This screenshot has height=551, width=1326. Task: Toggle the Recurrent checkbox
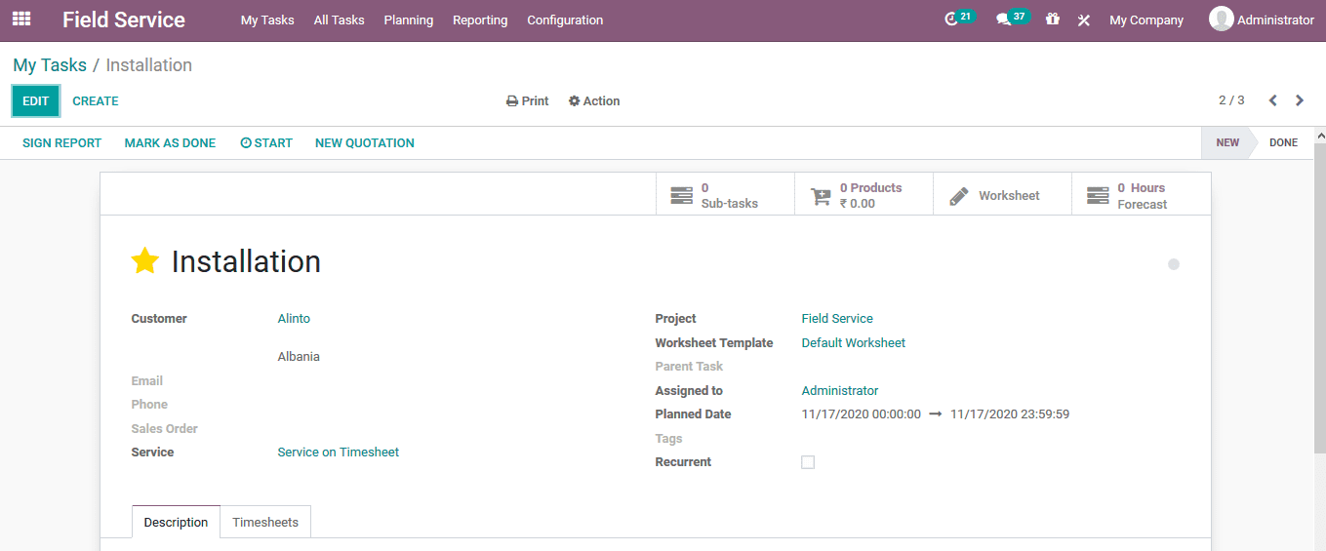[x=808, y=462]
